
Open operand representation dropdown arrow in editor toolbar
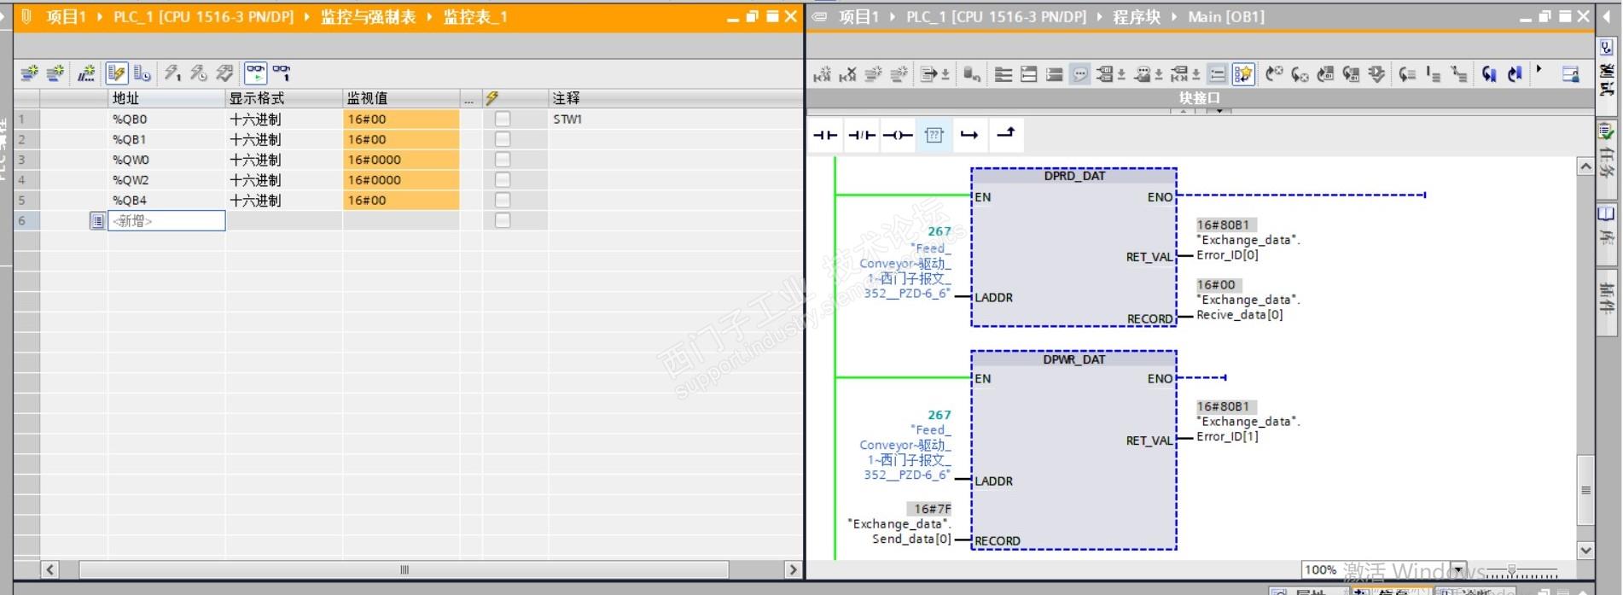(1121, 75)
